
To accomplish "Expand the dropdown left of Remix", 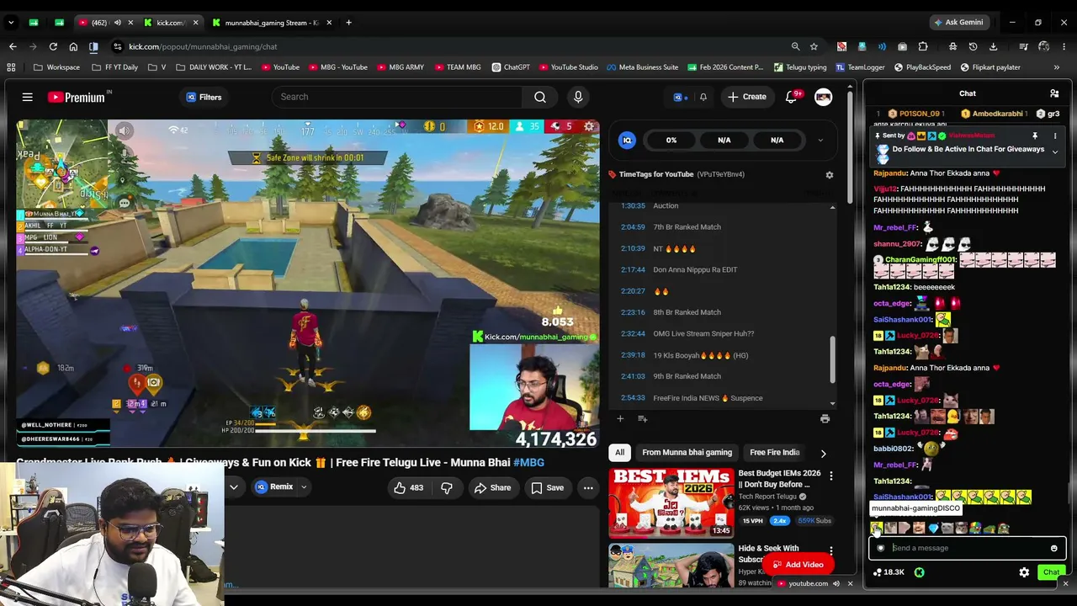I will click(x=234, y=486).
